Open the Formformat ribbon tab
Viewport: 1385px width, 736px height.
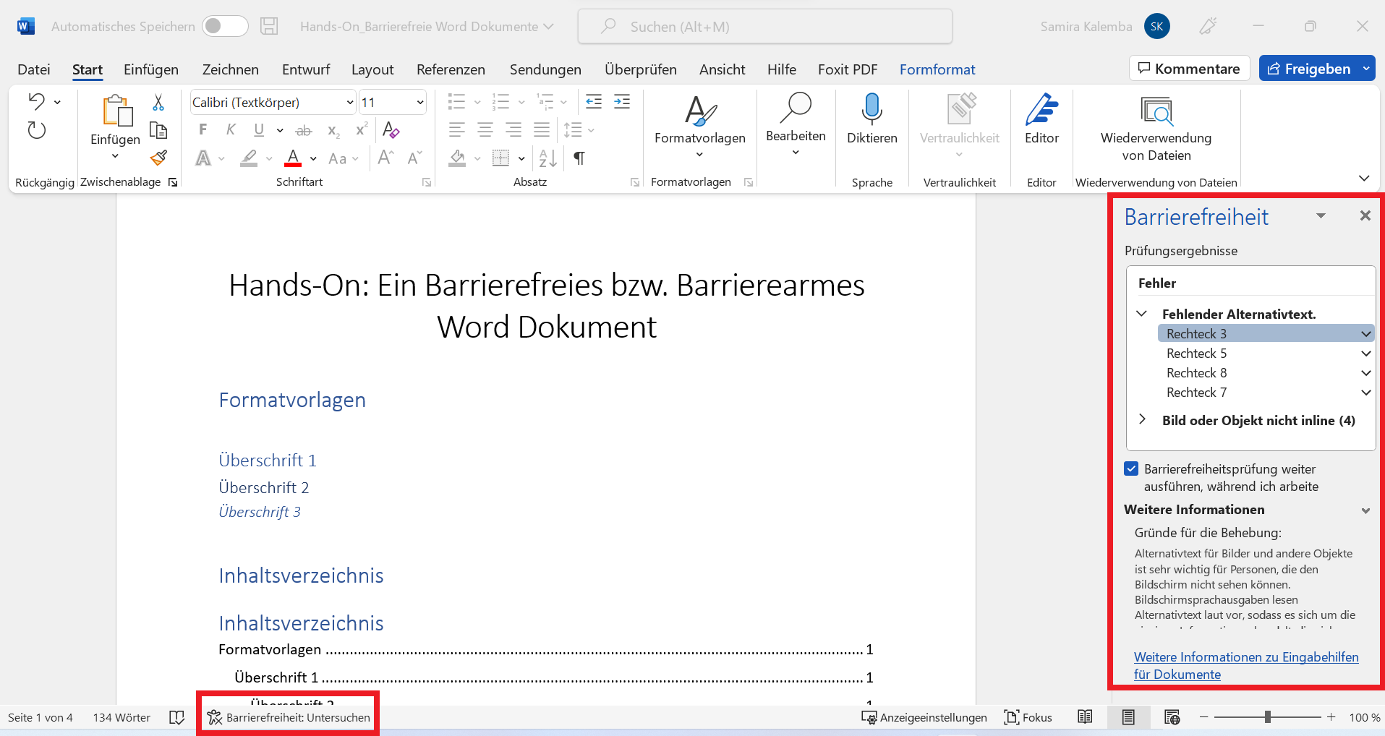937,69
